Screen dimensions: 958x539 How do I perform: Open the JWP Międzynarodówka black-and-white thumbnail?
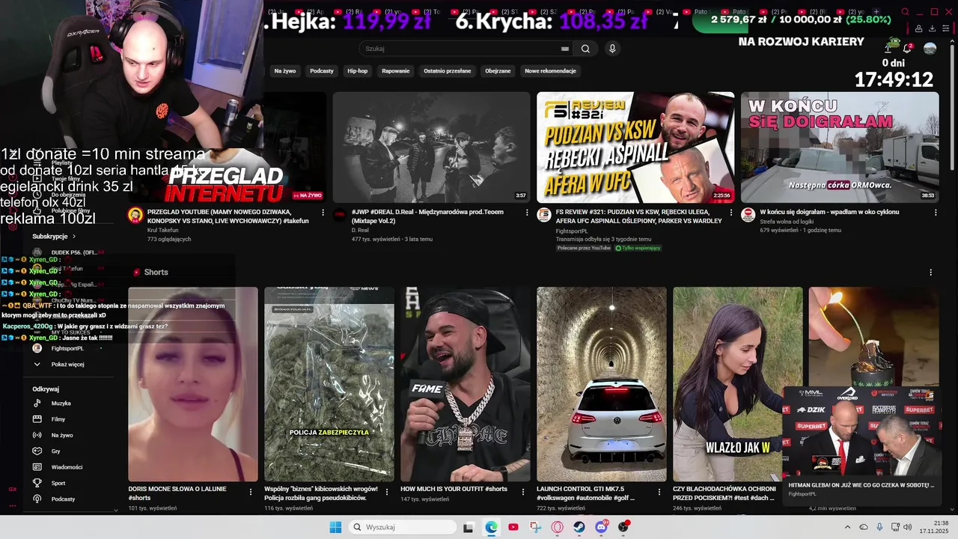tap(431, 147)
